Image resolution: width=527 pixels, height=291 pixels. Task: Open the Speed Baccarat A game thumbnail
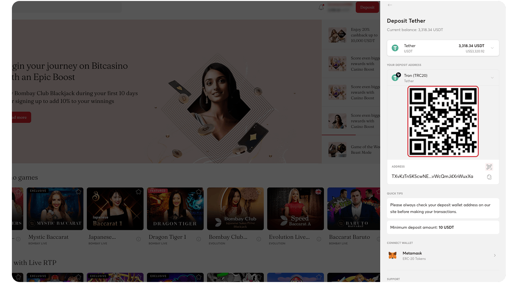[x=295, y=209]
